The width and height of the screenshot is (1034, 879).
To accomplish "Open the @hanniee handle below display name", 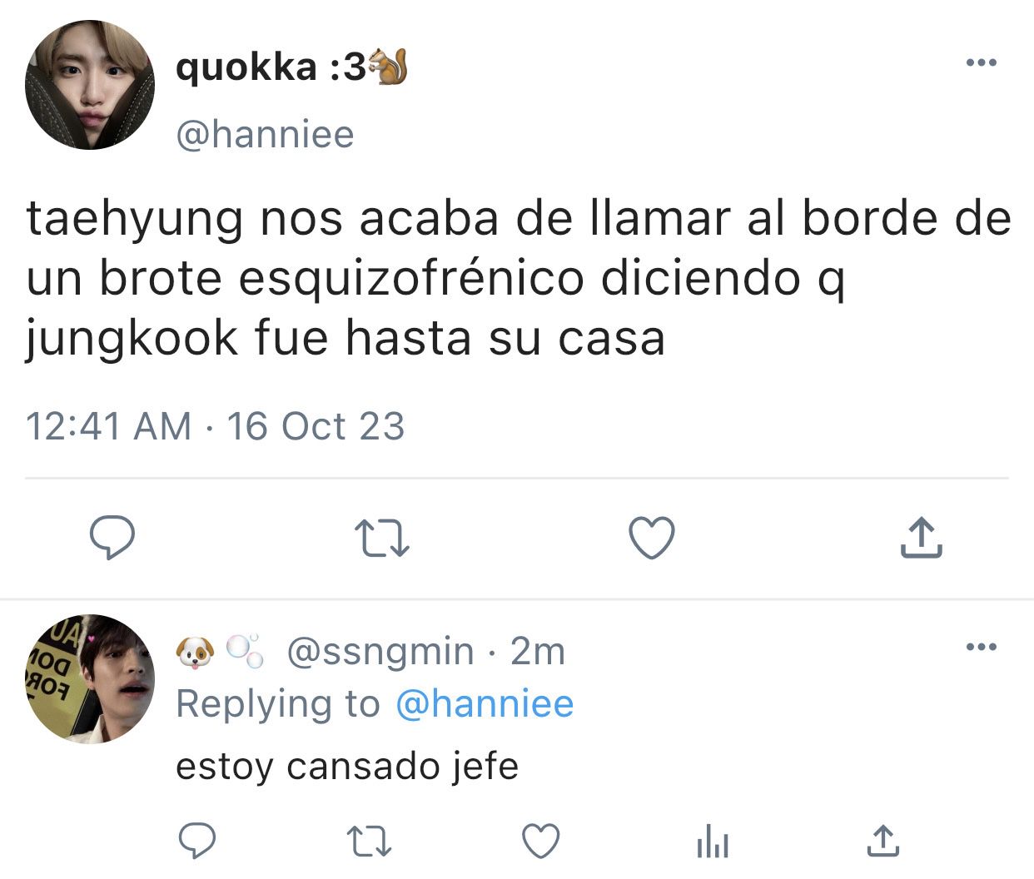I will click(265, 134).
